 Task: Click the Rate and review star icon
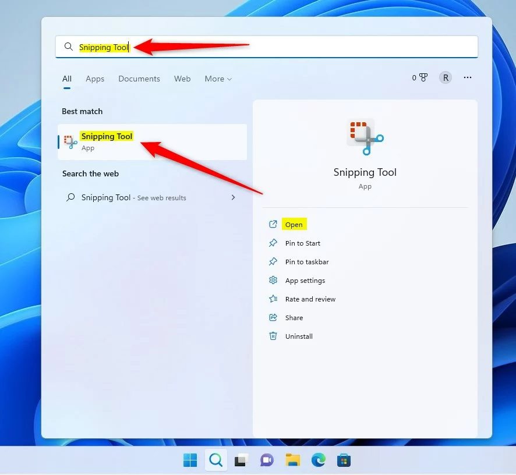(273, 299)
